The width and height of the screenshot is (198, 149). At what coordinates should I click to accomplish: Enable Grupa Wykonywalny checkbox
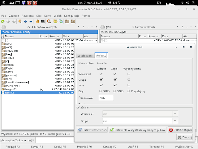click(129, 79)
